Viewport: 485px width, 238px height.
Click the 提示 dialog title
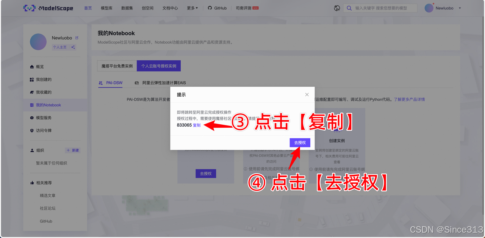[x=181, y=95]
